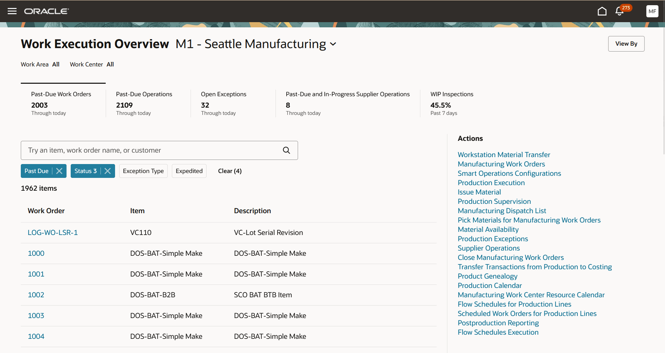Screen dimensions: 665x353
Task: Select the SCO BAT BTB Item description
Action: pos(263,295)
